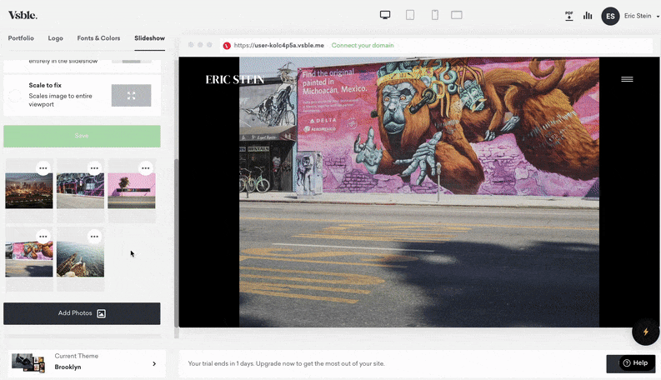The width and height of the screenshot is (661, 380).
Task: Click the Vsble logo
Action: [x=23, y=15]
